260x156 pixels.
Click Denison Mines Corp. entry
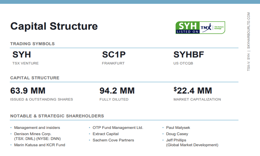[x=33, y=134]
